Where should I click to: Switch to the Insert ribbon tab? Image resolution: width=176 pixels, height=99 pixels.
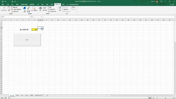[x=12, y=4]
